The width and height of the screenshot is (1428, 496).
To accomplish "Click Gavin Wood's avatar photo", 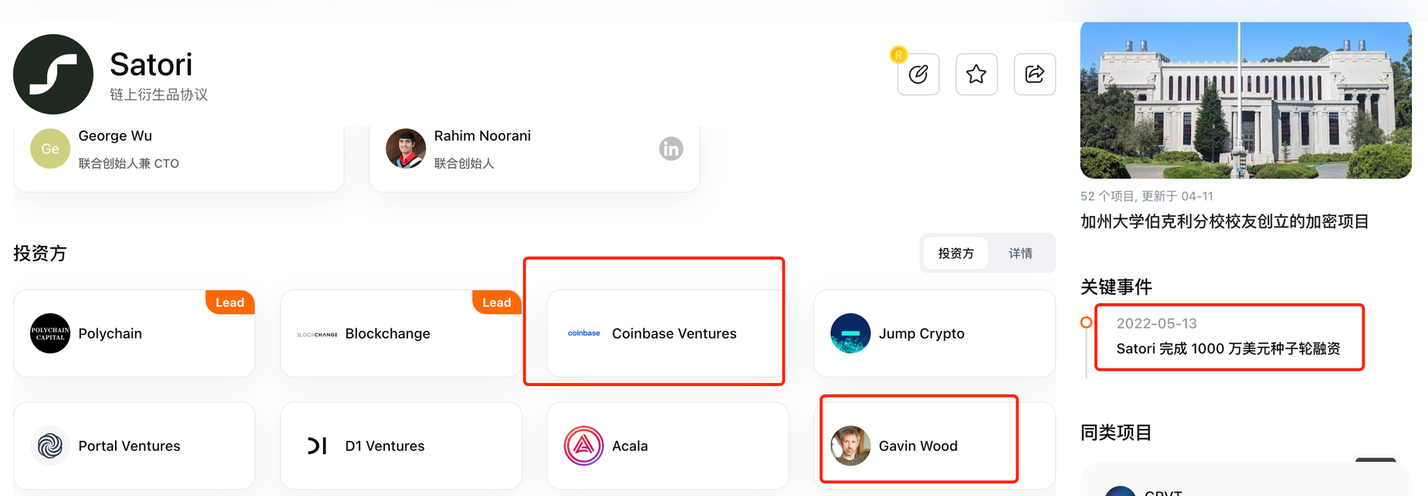I will coord(850,446).
